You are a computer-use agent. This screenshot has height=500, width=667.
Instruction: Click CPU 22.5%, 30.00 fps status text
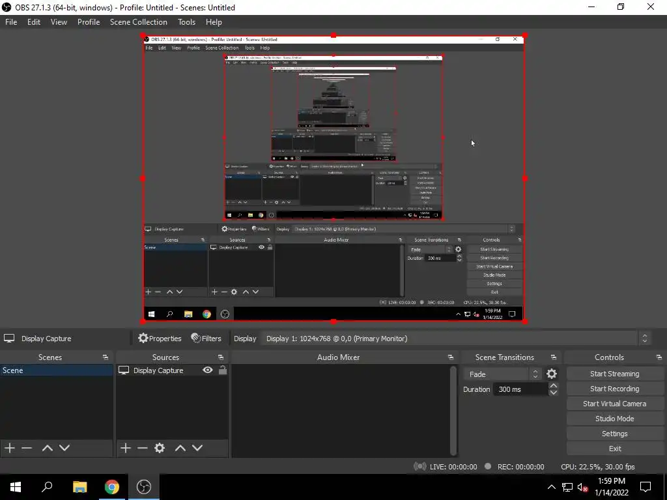click(598, 467)
